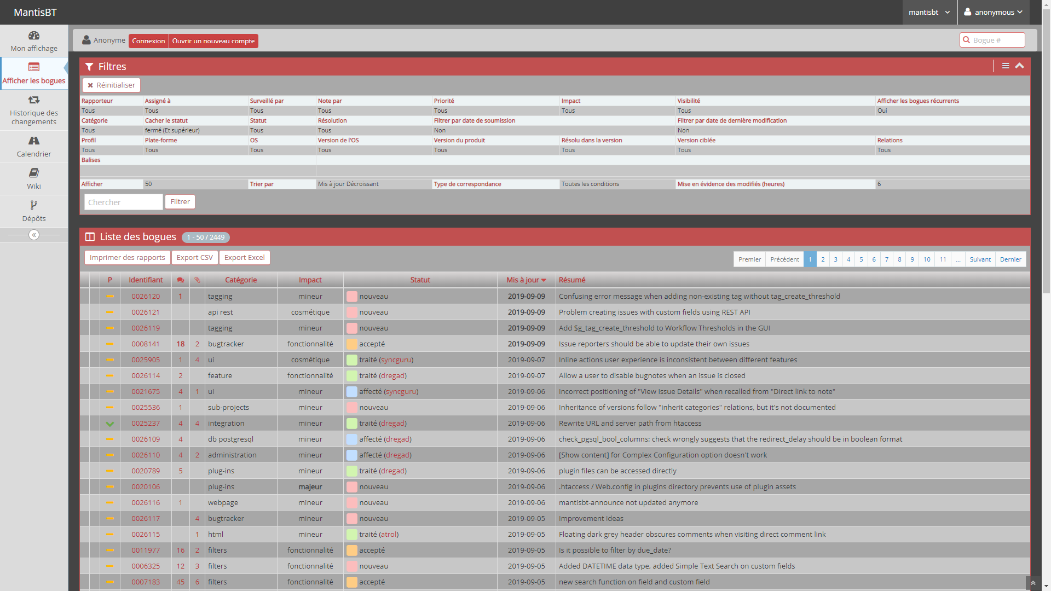Click the X icon on Réinitialiser
1051x591 pixels.
90,85
